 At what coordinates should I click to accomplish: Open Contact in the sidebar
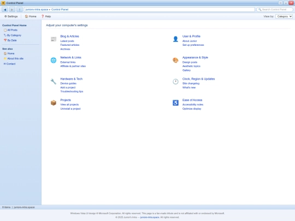(9, 64)
